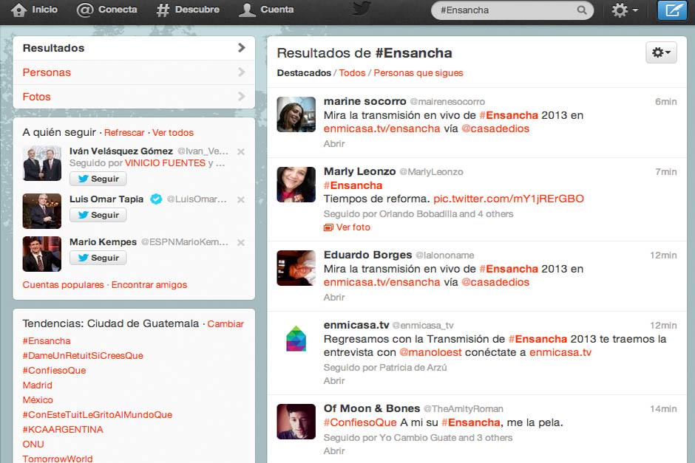This screenshot has width=695, height=463.
Task: Open the search results options gear dropdown
Action: pos(661,52)
